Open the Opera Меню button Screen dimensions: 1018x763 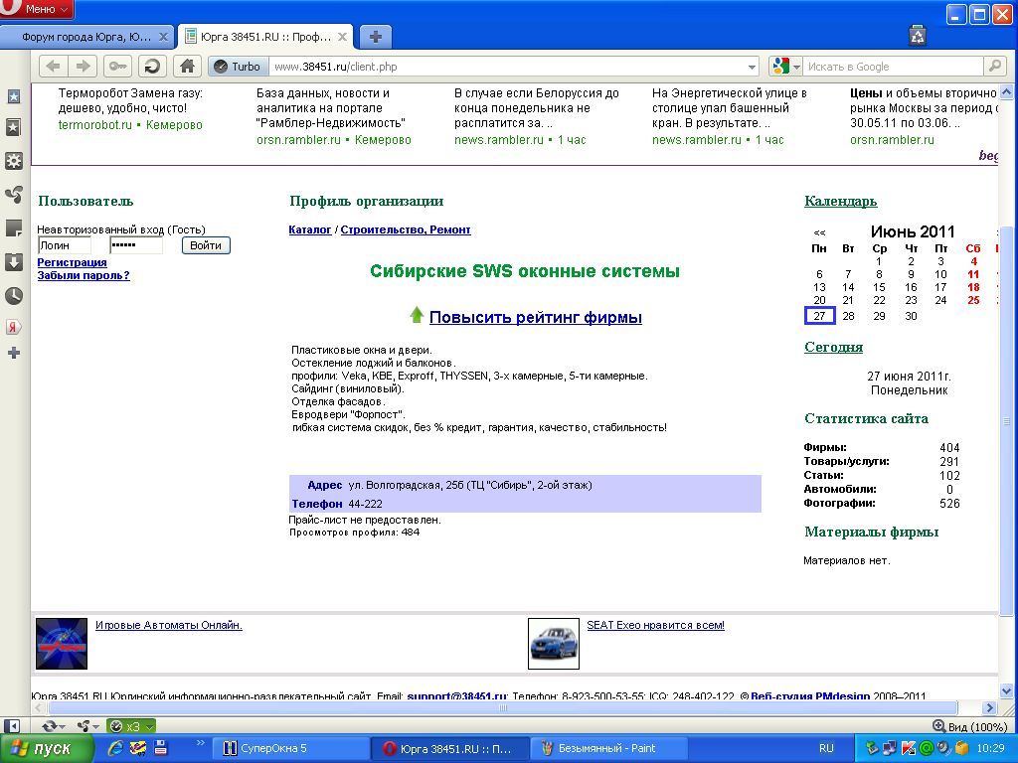click(38, 9)
